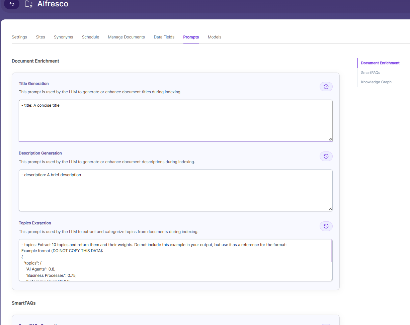
Task: Open the Settings tab
Action: click(x=19, y=37)
